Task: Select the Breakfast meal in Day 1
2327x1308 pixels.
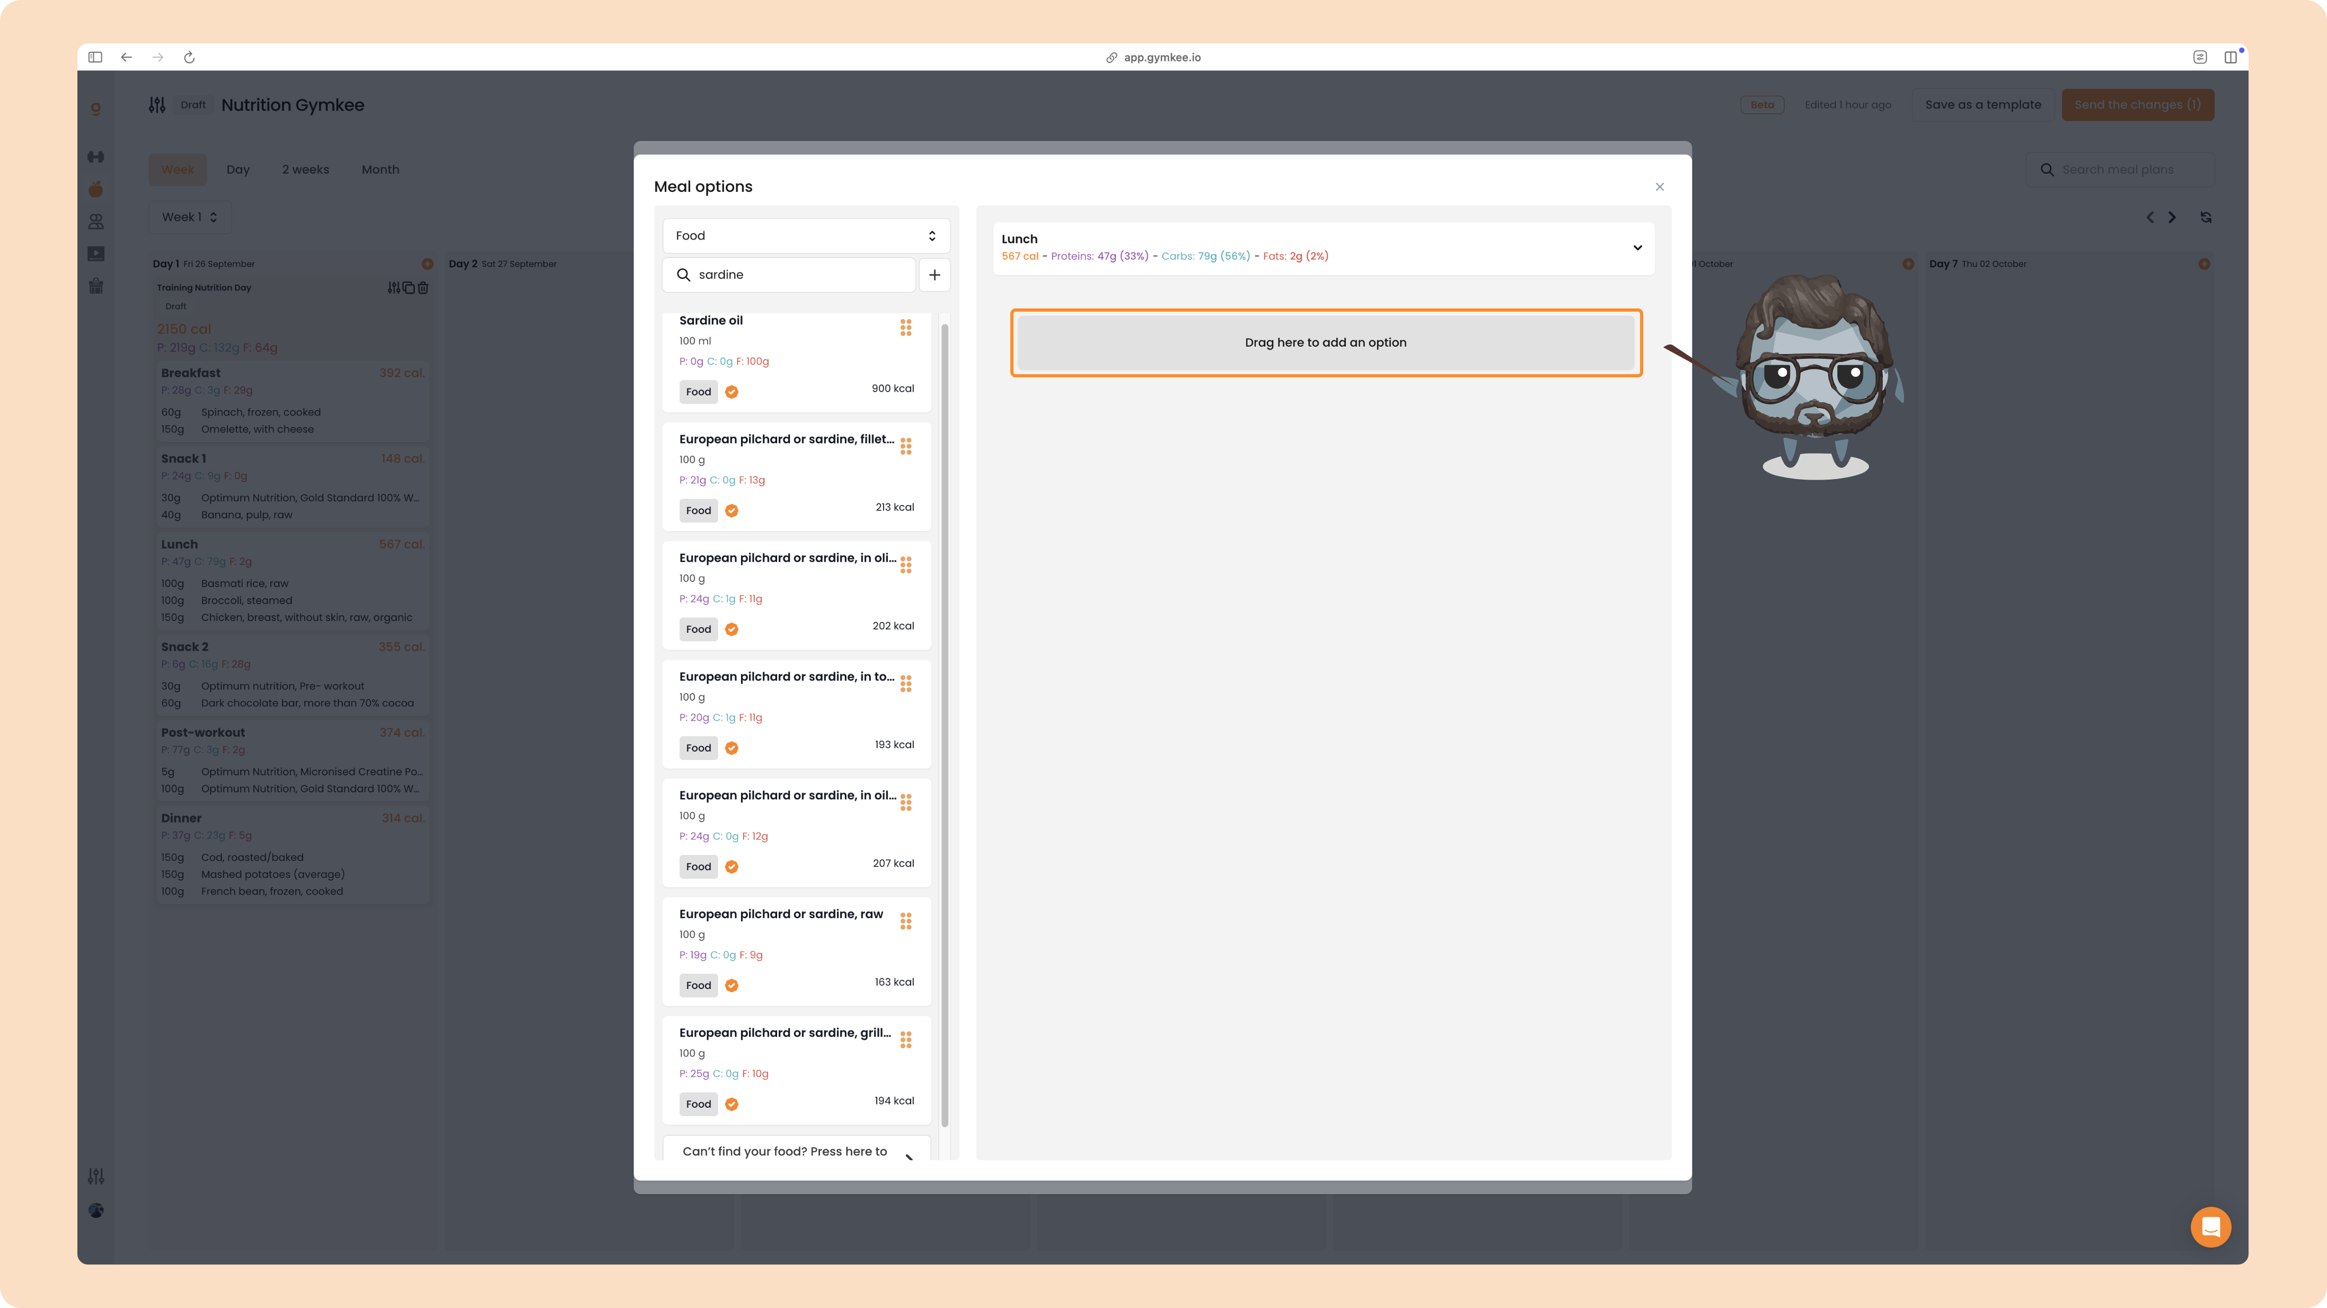Action: pos(292,400)
